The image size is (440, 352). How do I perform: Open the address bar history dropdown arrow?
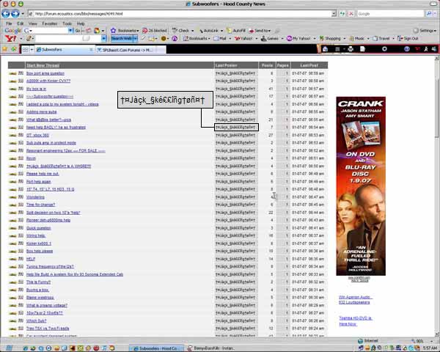coord(334,13)
